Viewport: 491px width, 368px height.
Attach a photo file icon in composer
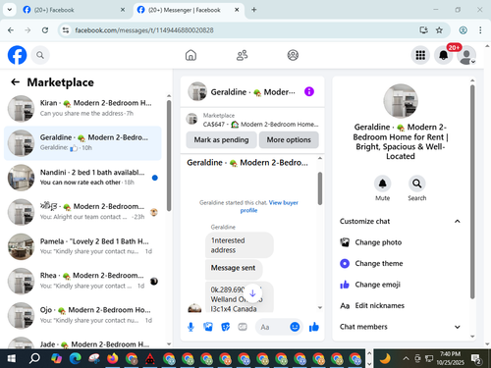[x=208, y=327]
